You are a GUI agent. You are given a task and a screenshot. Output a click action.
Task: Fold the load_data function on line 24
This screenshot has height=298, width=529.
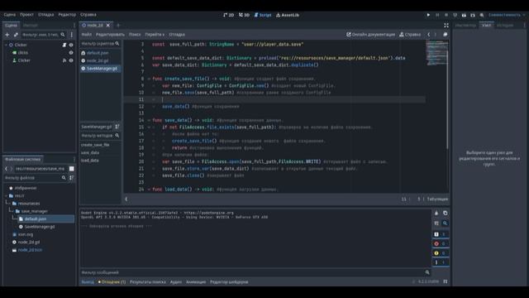coord(149,190)
